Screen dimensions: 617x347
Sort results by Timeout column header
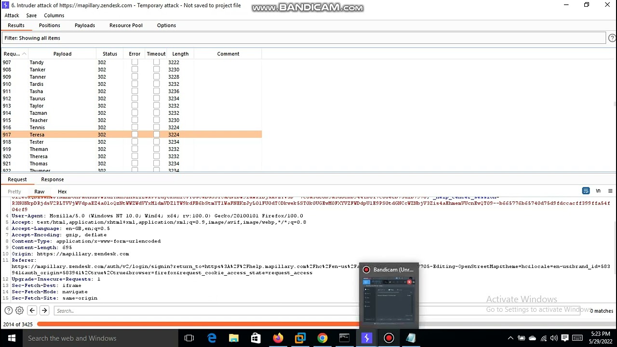(156, 53)
